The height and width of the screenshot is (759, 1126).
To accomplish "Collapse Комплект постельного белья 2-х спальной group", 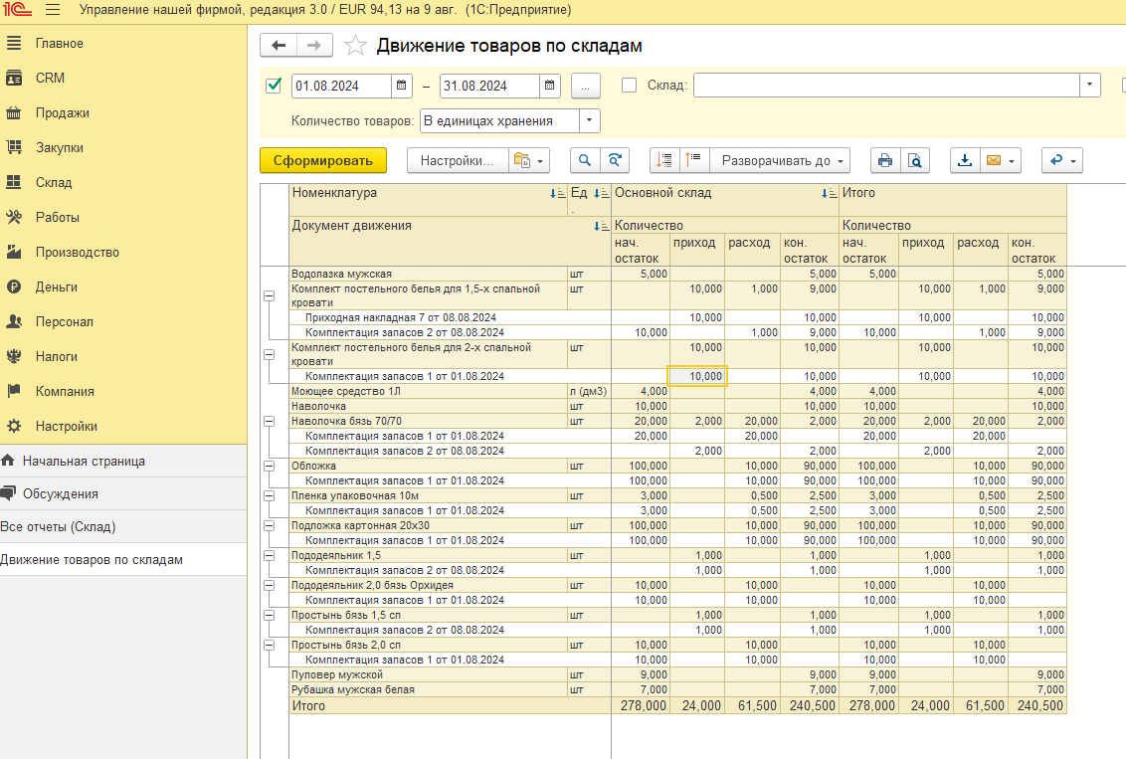I will pyautogui.click(x=270, y=355).
